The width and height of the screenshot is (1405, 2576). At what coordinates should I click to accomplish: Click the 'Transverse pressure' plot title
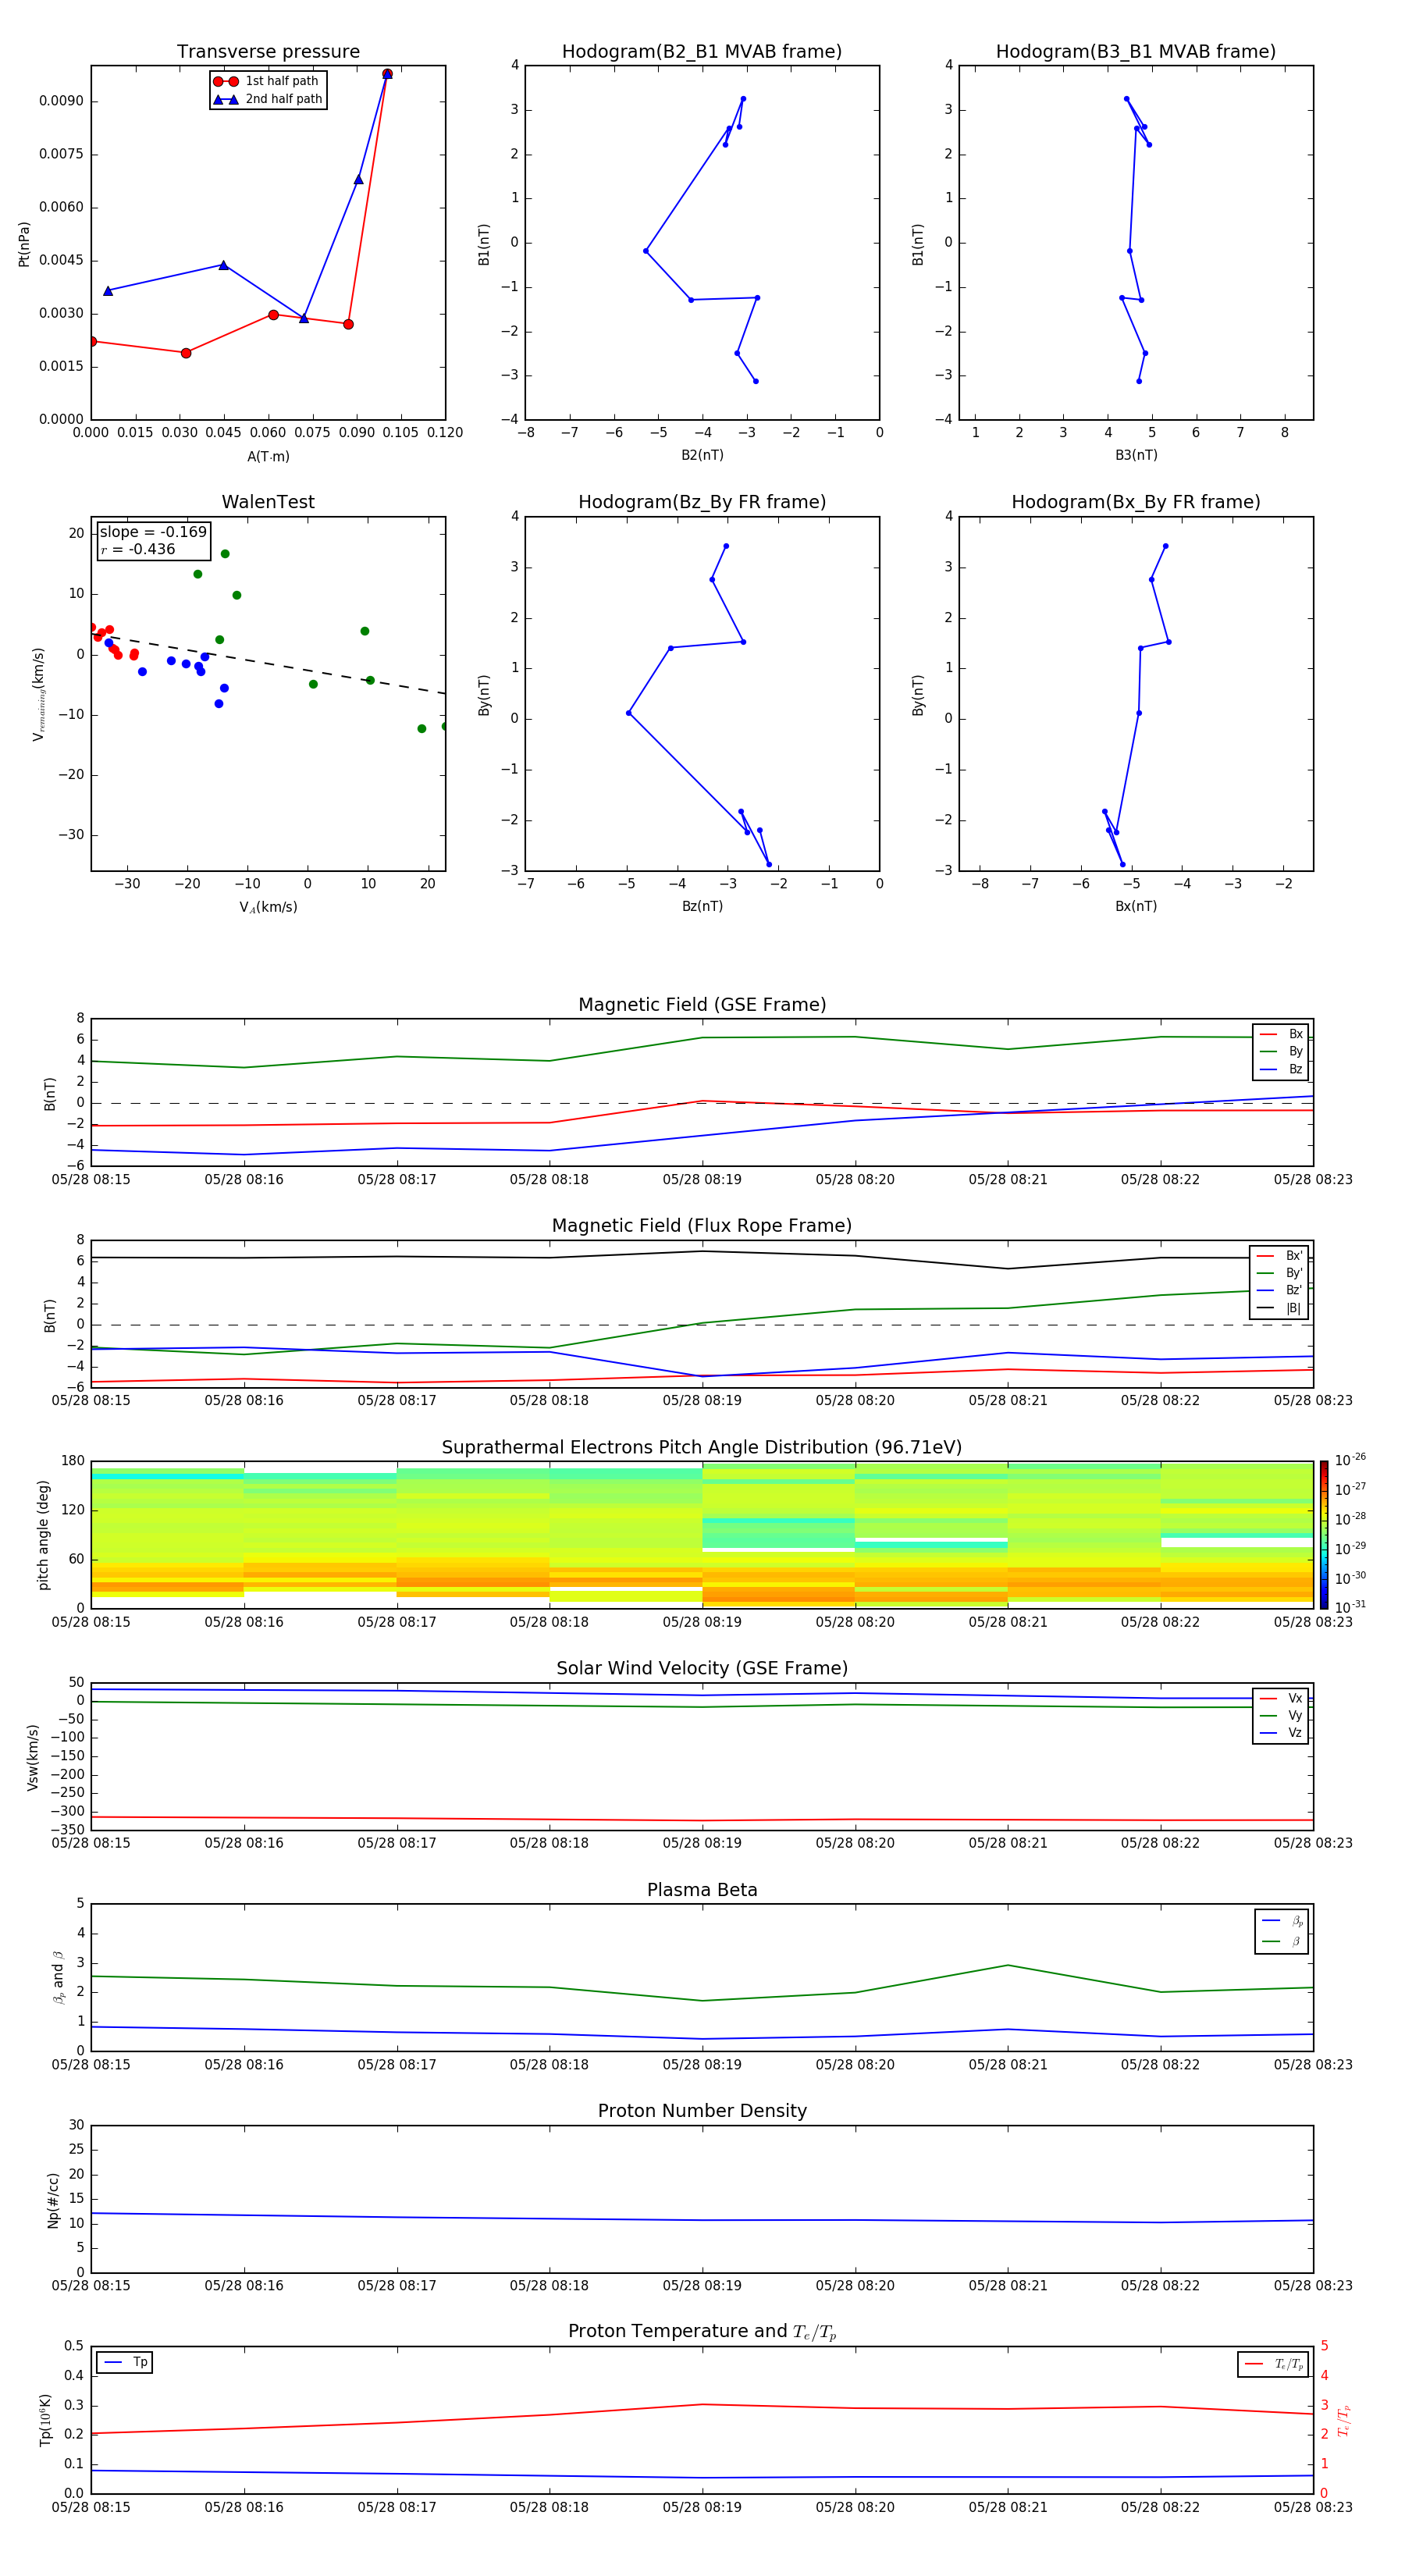268,51
